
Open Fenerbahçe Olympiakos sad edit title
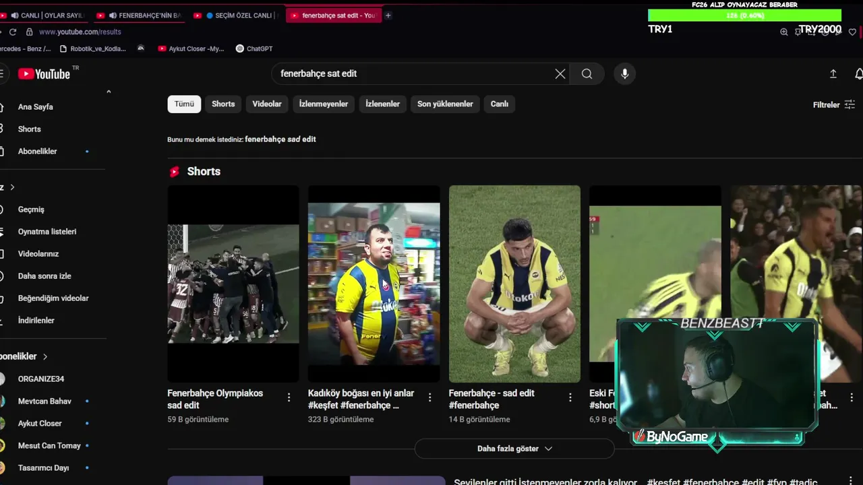(215, 399)
